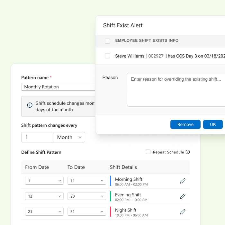Click the Pattern name field with Monthly Rotation
Image resolution: width=225 pixels, height=225 pixels.
(x=59, y=87)
